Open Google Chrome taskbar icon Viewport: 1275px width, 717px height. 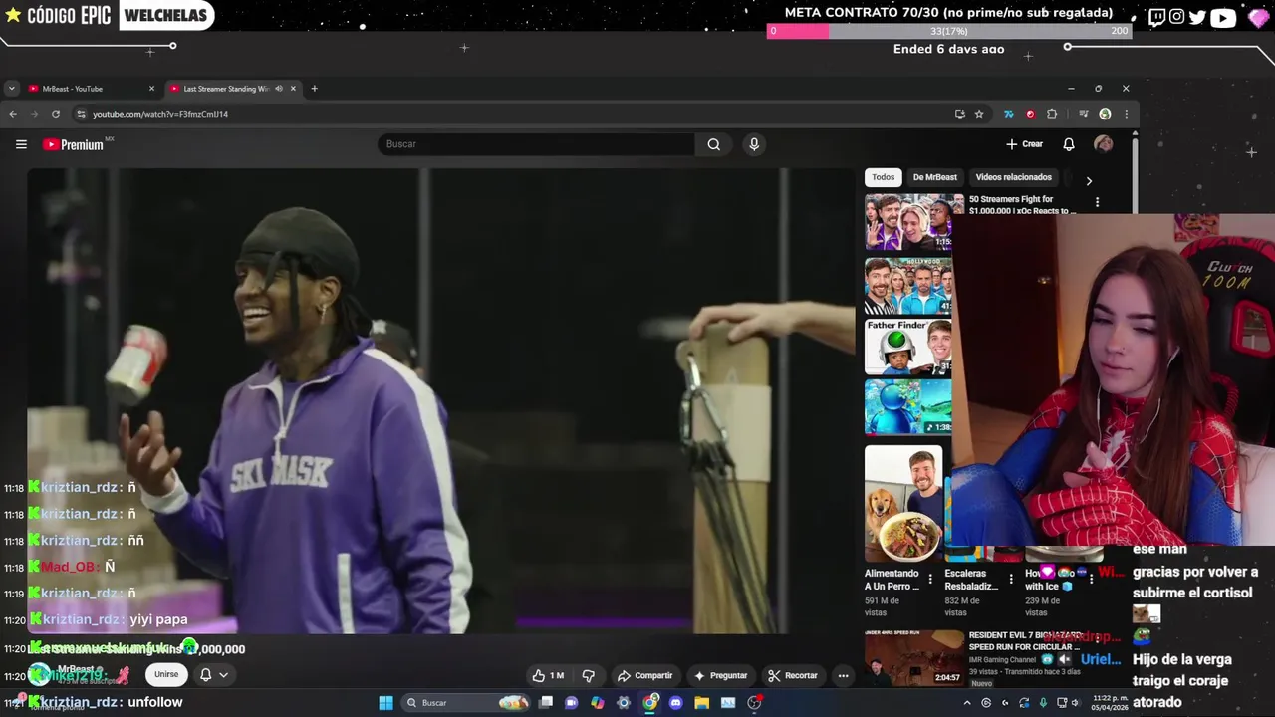(x=650, y=703)
